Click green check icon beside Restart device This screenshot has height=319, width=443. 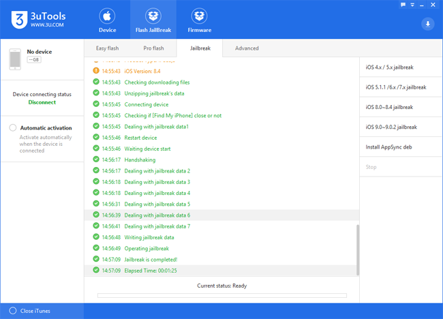[96, 137]
